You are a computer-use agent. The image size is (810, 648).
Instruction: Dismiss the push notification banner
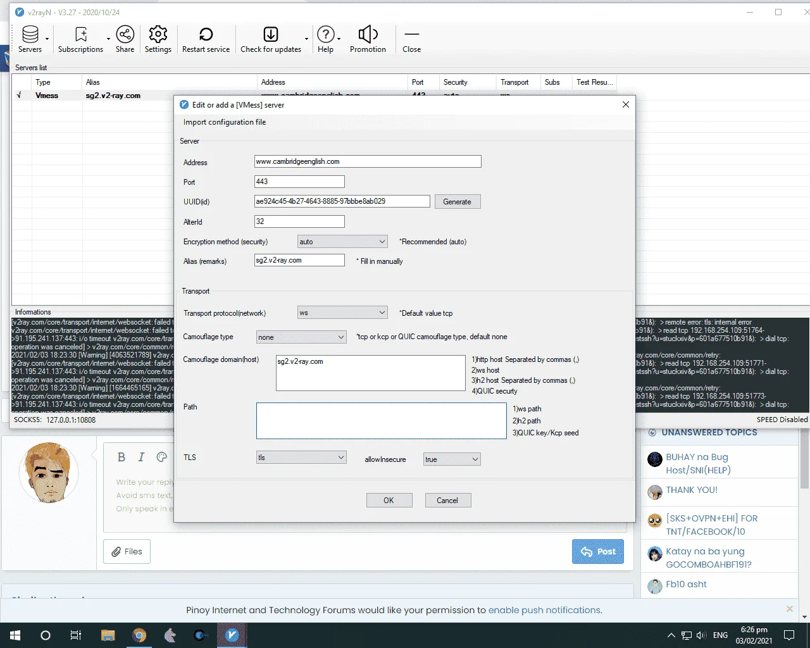[789, 609]
